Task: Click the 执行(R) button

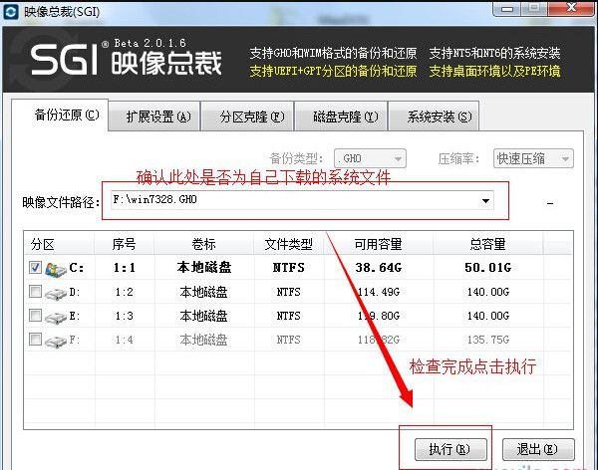Action: tap(450, 449)
